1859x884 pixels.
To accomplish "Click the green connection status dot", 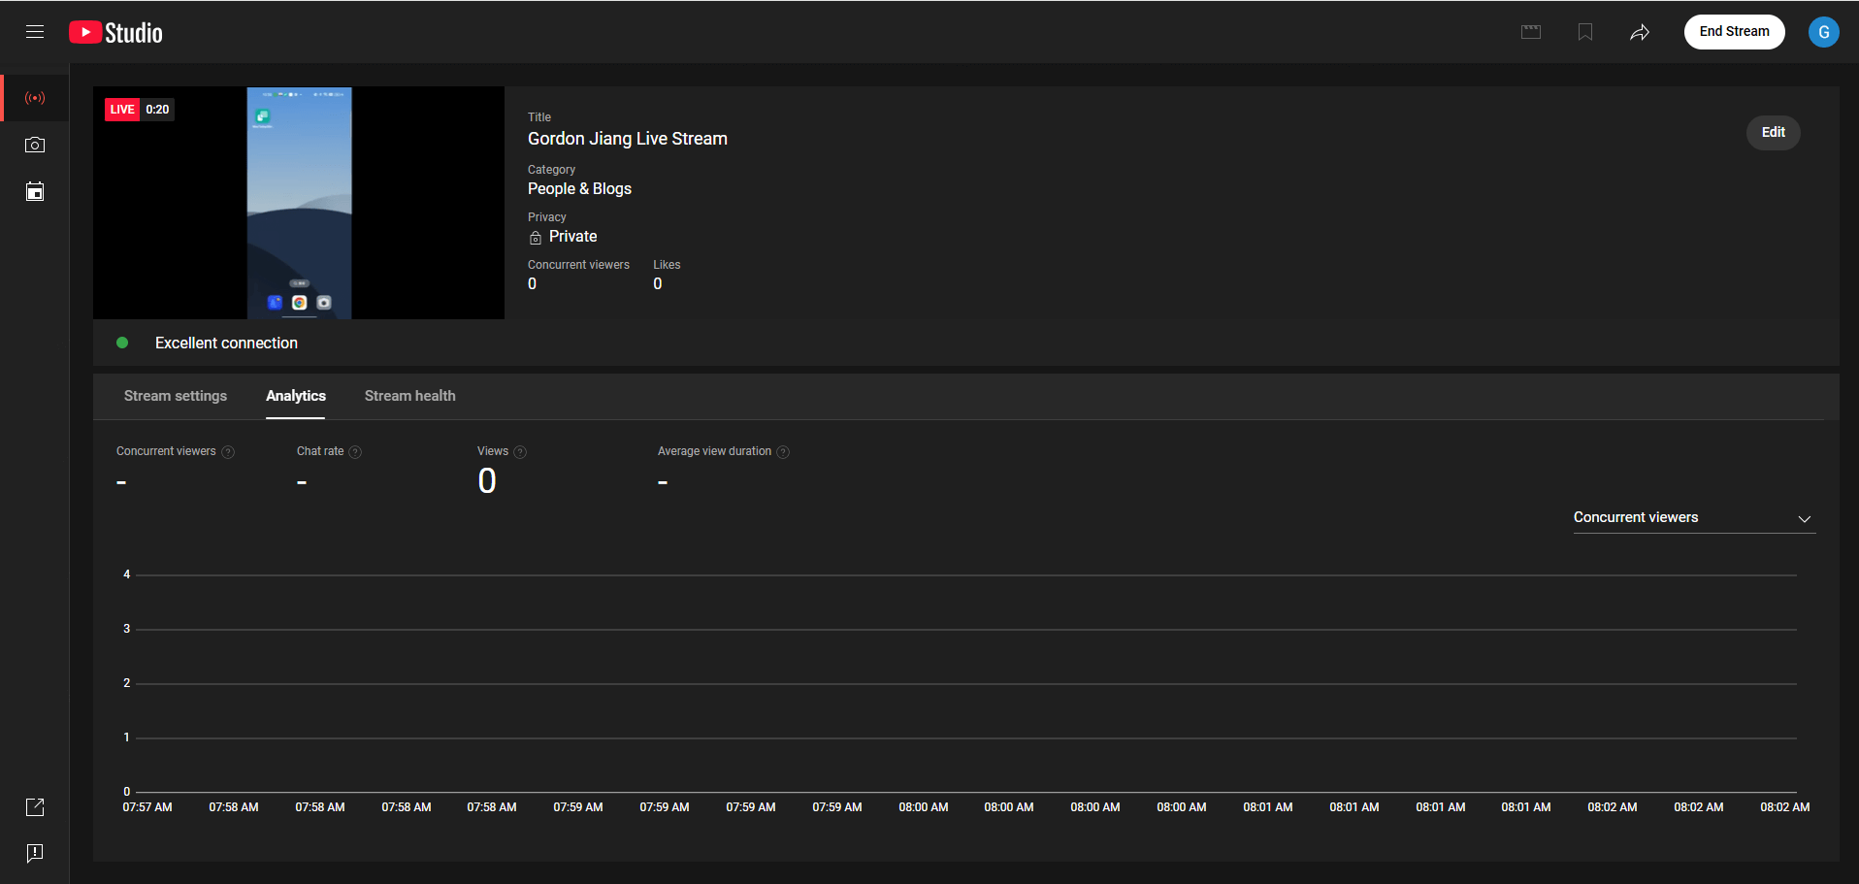I will (122, 343).
